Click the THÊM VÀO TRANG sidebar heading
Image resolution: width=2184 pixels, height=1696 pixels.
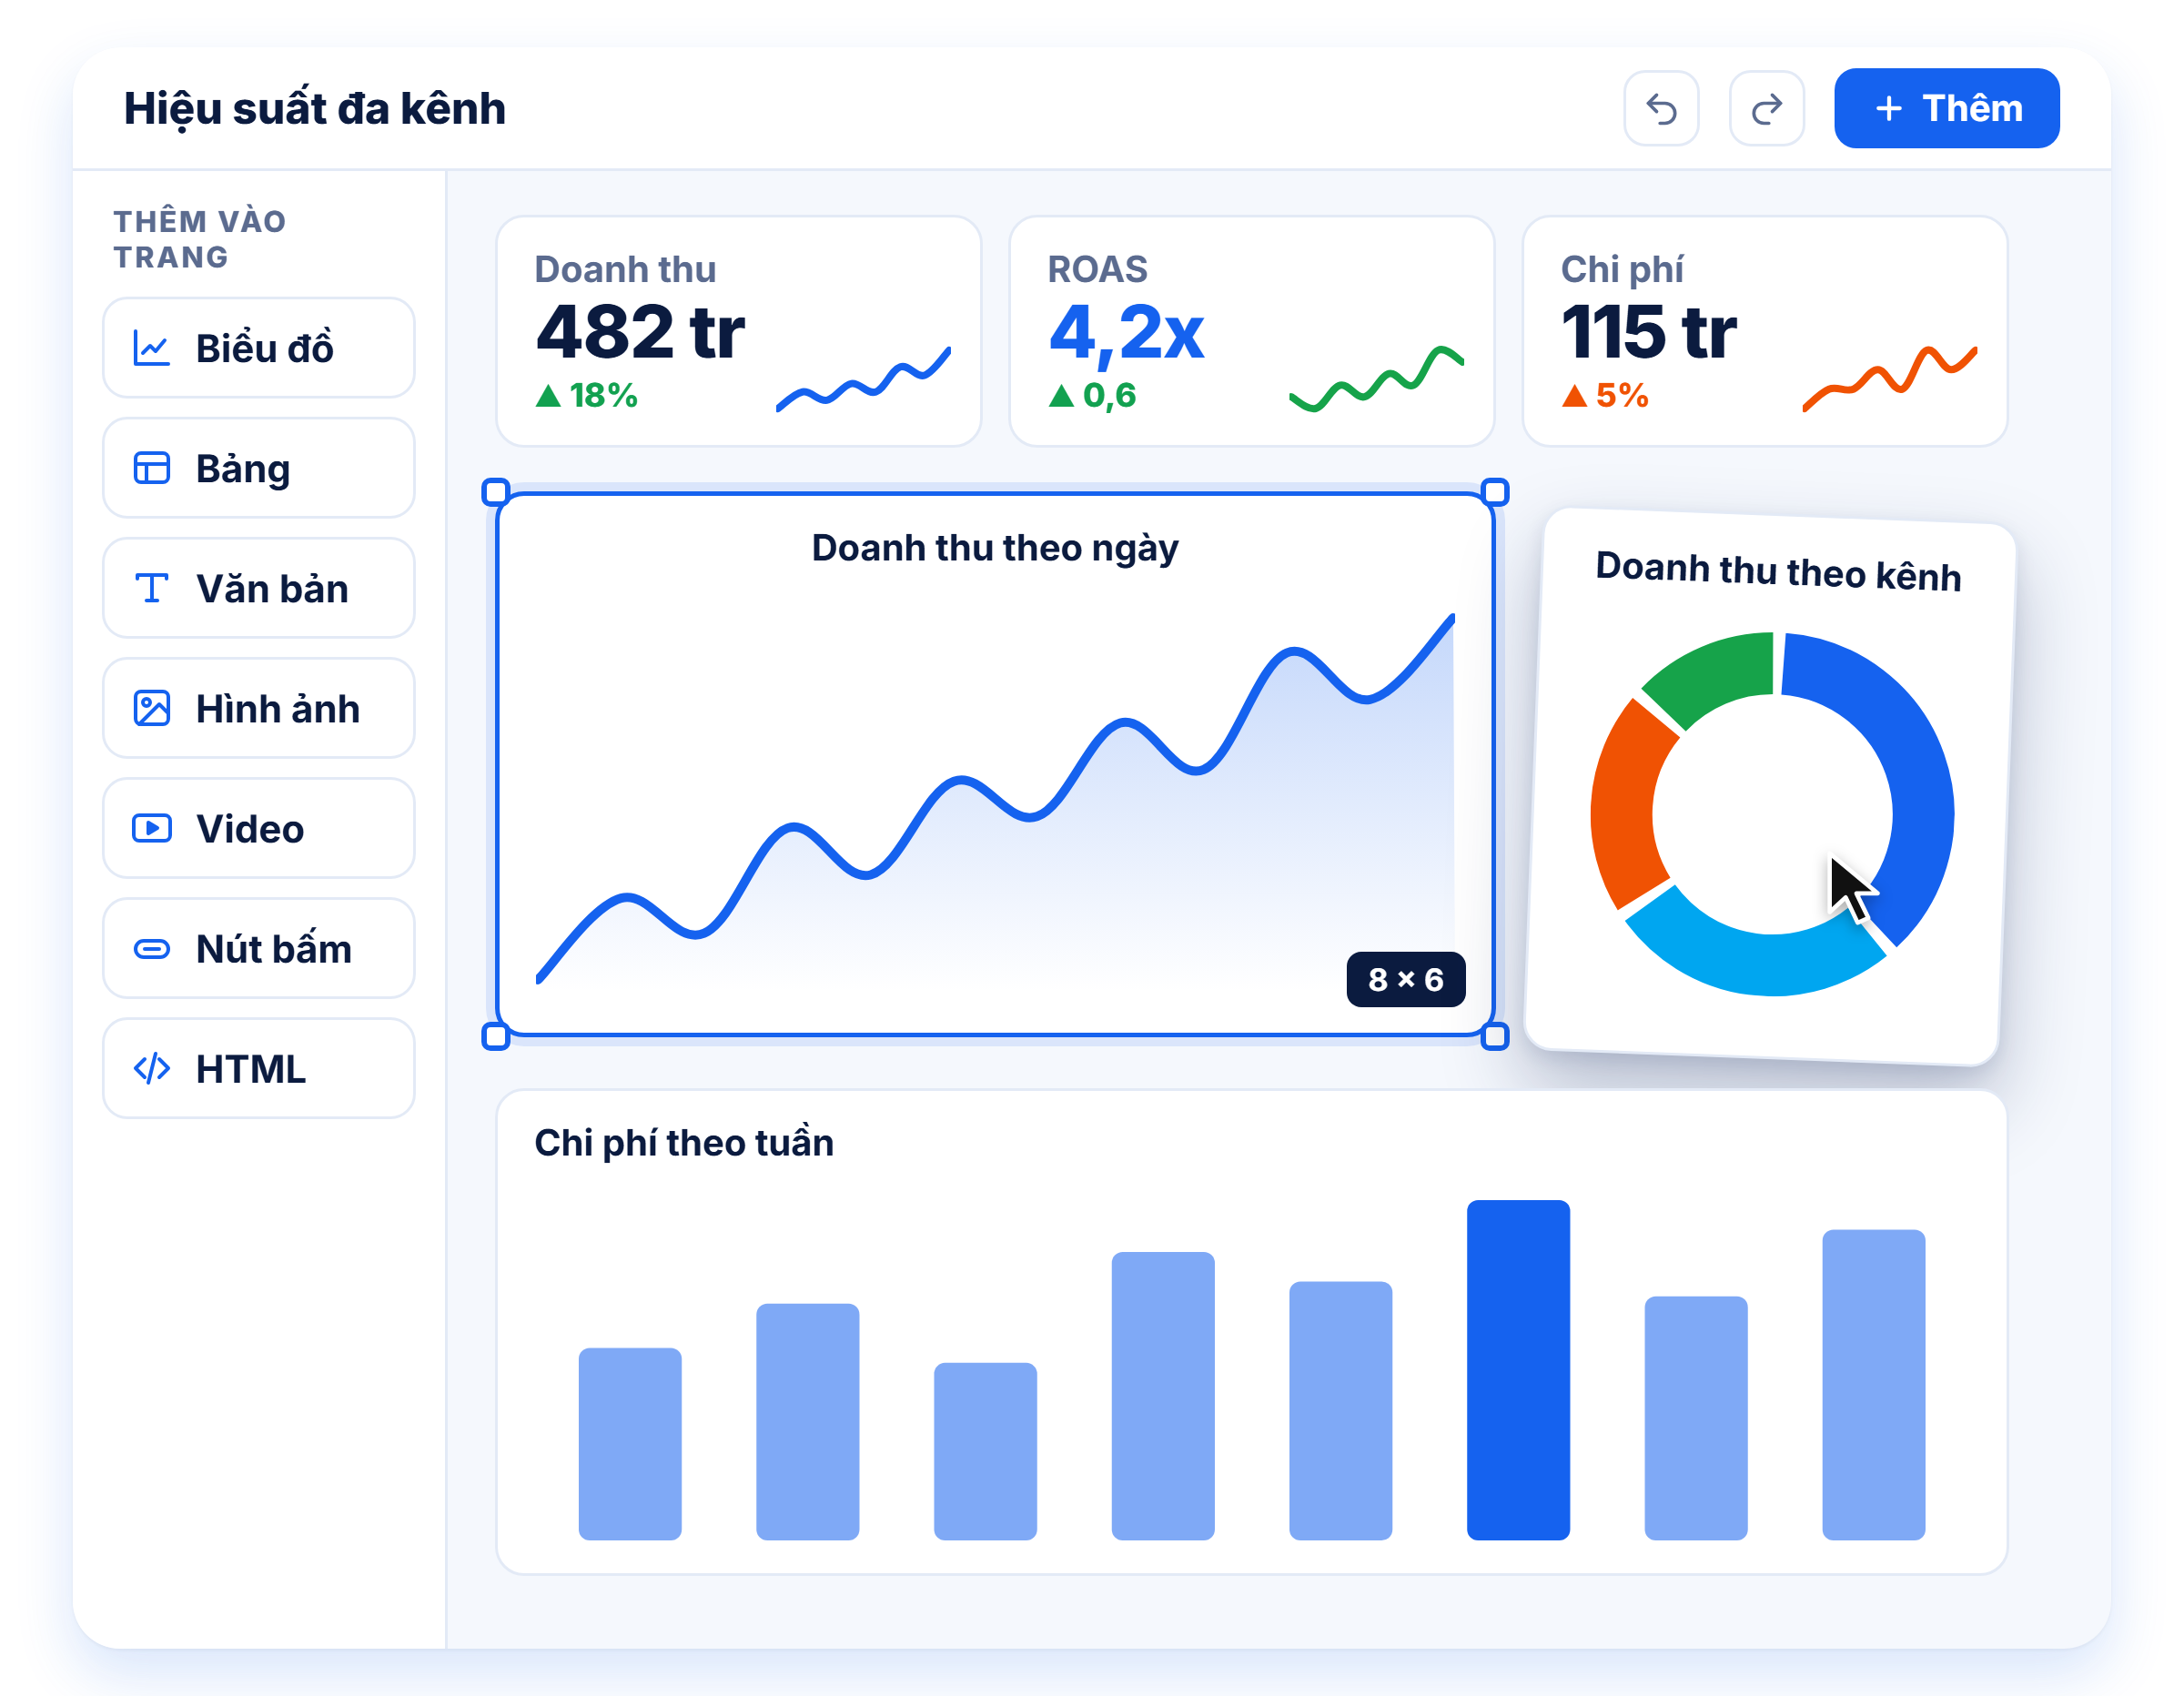coord(199,239)
